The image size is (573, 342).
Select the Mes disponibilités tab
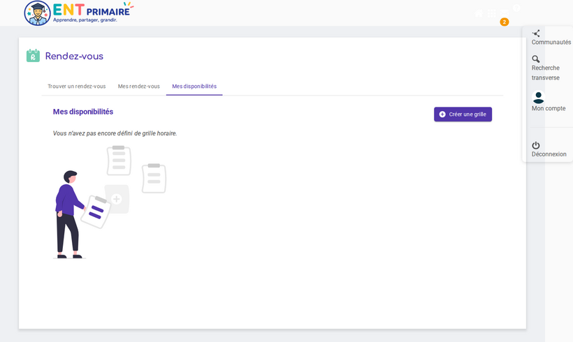(x=194, y=87)
